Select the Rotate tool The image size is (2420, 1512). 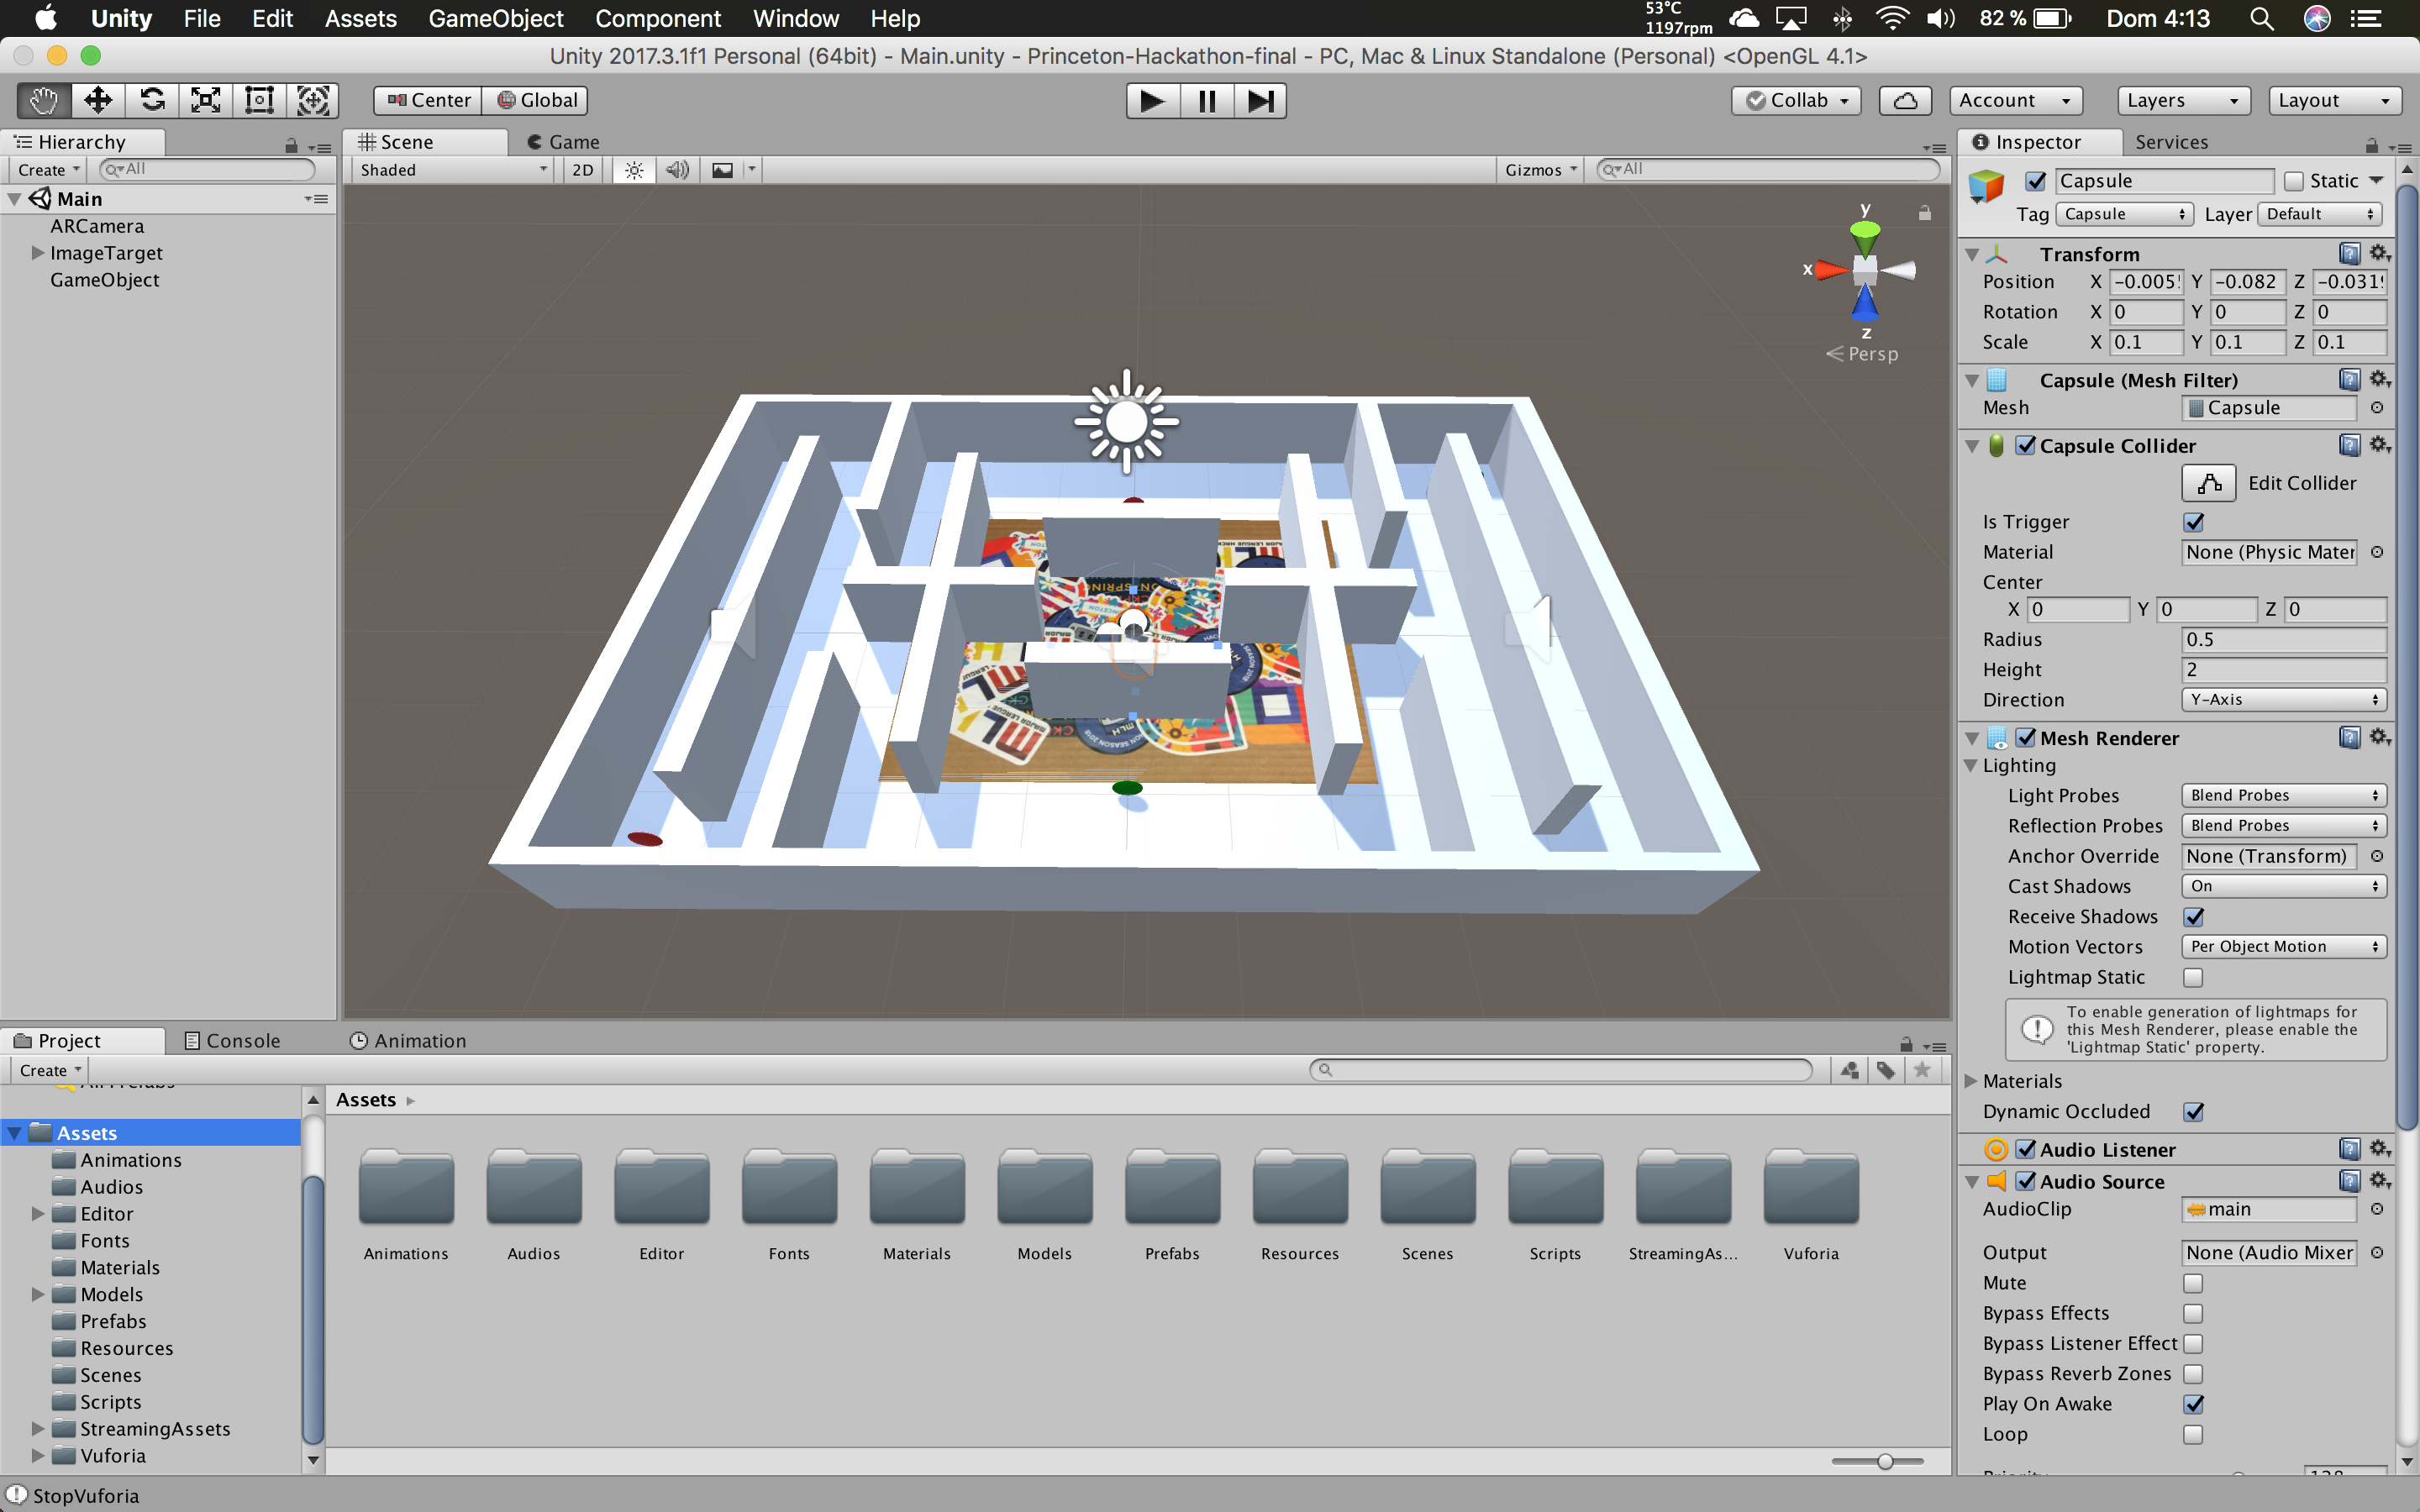[152, 100]
